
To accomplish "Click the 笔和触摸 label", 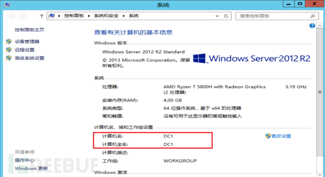I will coord(113,116).
